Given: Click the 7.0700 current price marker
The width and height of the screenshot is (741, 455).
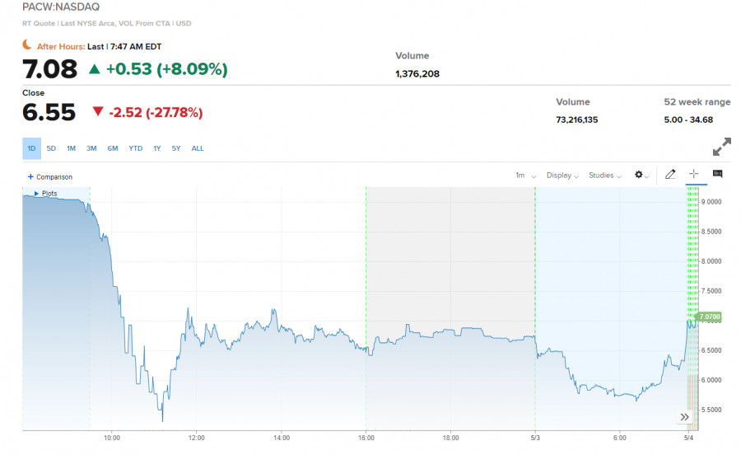Looking at the screenshot, I should tap(709, 317).
